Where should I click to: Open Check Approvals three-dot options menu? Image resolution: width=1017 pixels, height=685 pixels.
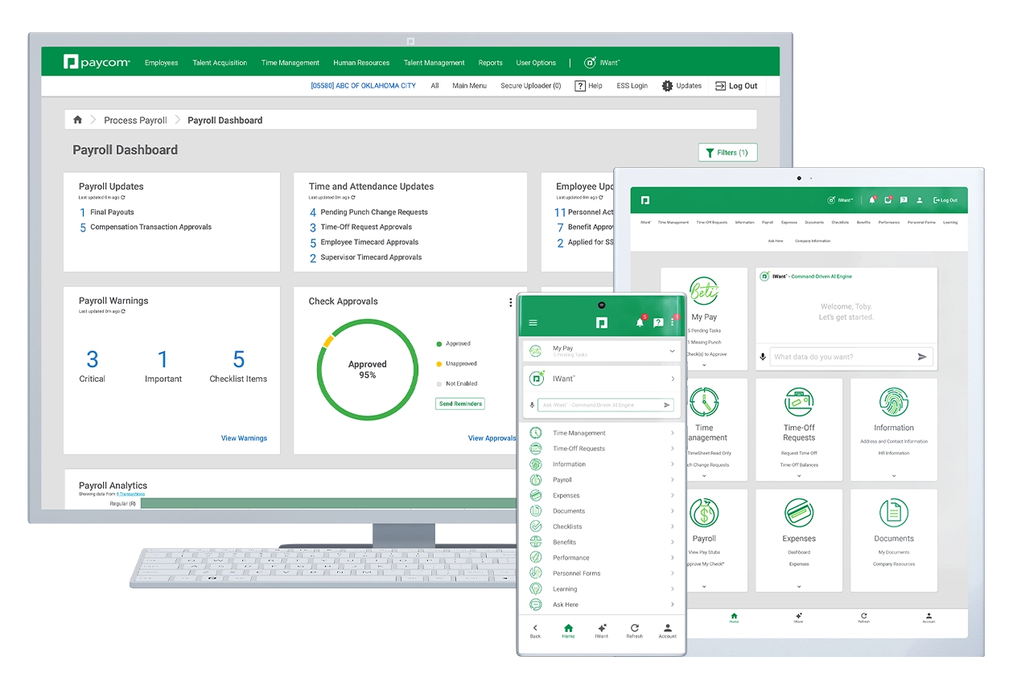pos(510,302)
